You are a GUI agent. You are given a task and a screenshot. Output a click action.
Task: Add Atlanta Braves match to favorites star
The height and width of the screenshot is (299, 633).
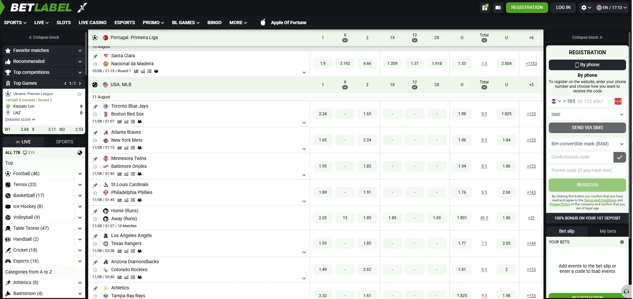[95, 140]
